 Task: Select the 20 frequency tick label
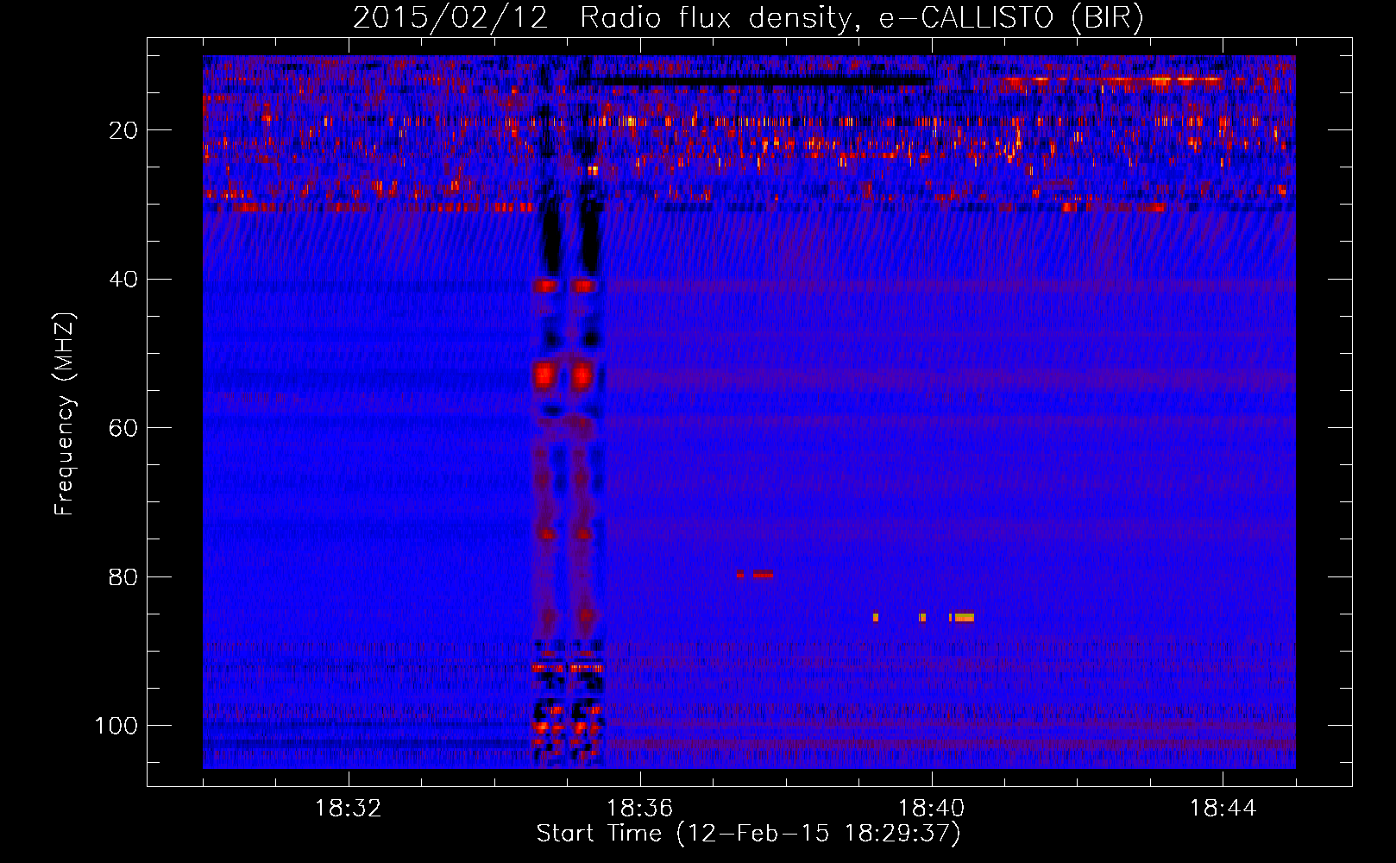coord(124,130)
